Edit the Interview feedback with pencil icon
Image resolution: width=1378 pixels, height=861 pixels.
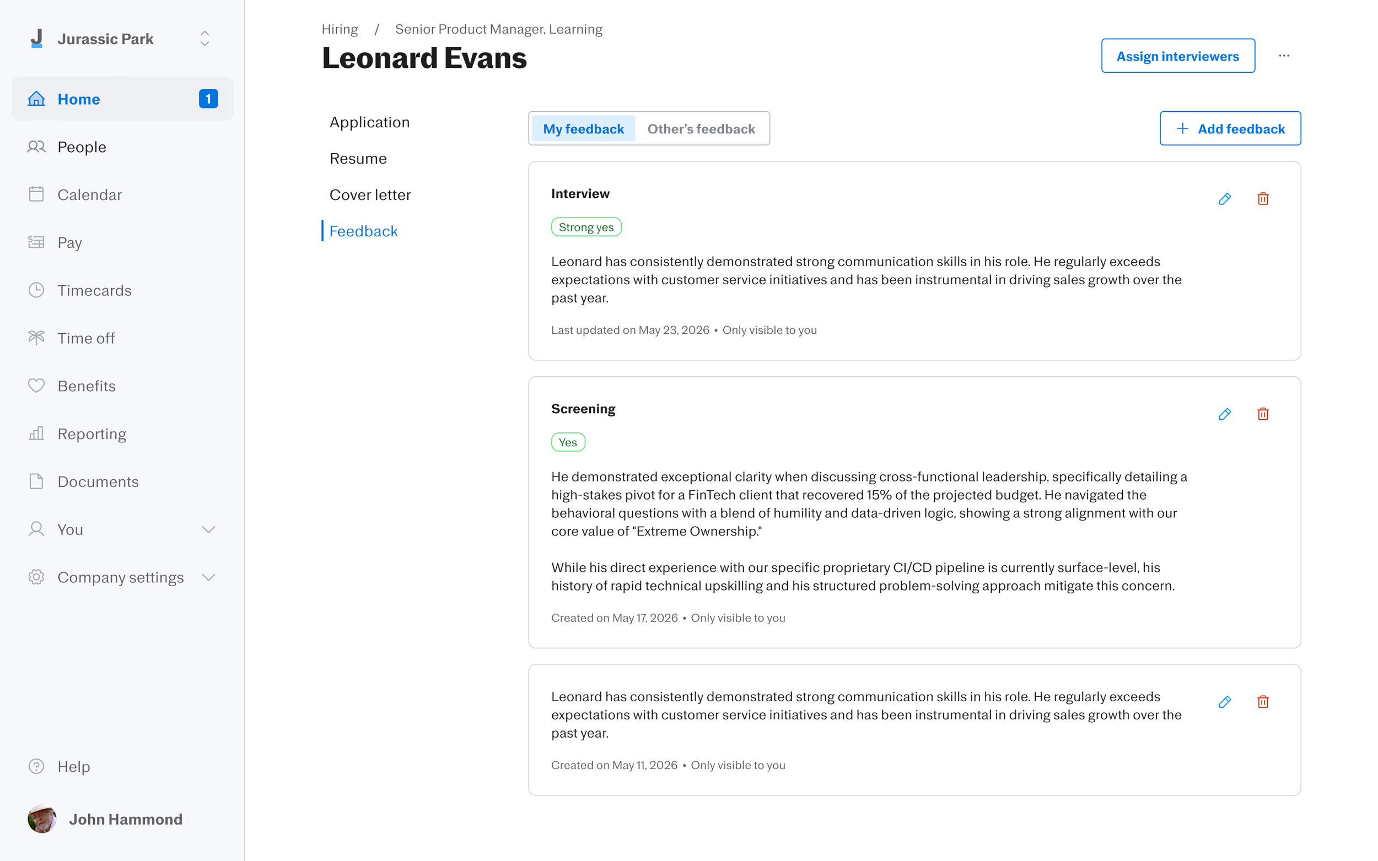pos(1225,199)
